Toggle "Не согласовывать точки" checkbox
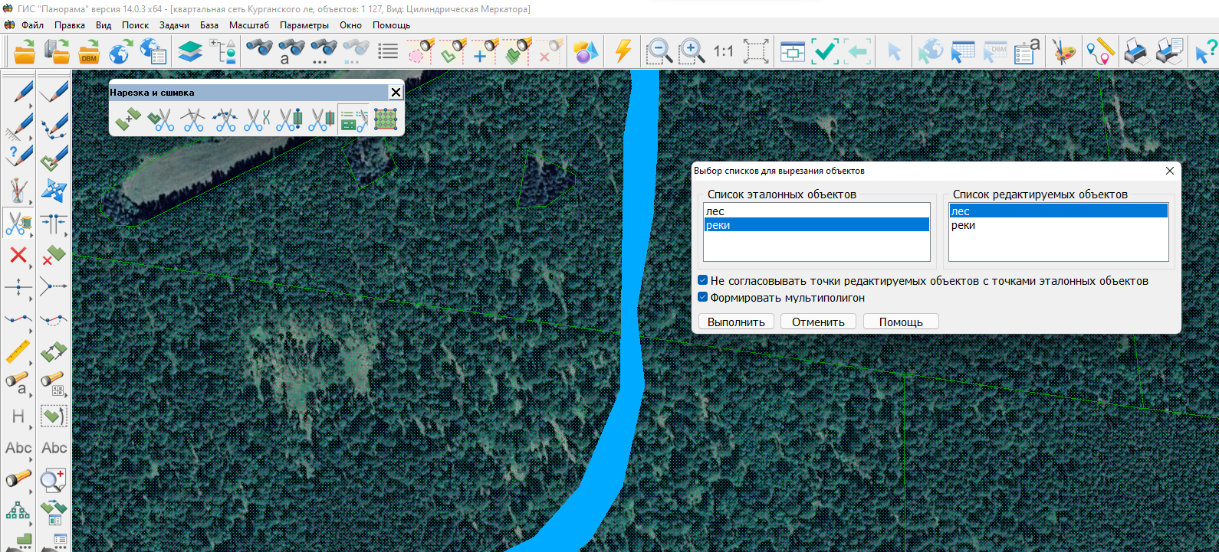 click(x=702, y=280)
